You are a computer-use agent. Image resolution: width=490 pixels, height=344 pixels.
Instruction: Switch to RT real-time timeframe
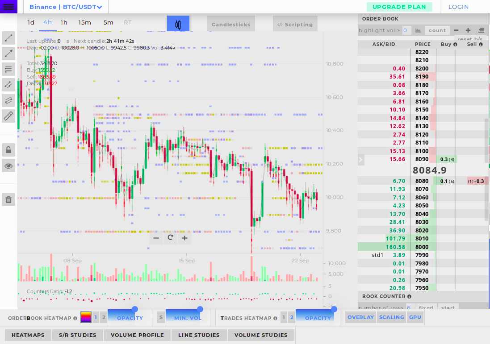(127, 22)
